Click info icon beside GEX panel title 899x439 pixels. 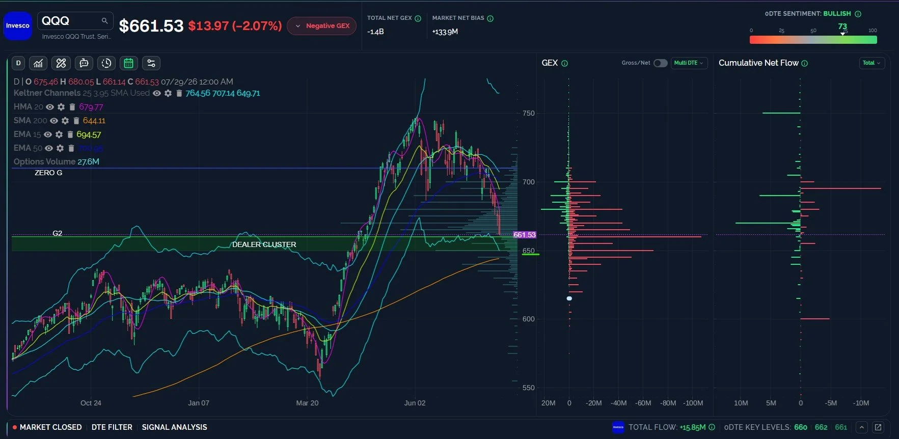click(x=564, y=63)
